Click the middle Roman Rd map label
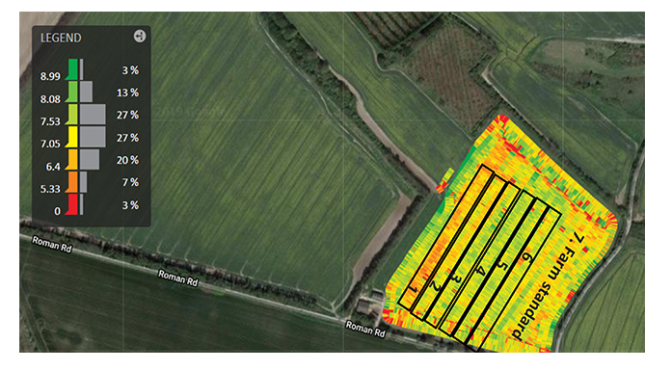 tap(178, 278)
